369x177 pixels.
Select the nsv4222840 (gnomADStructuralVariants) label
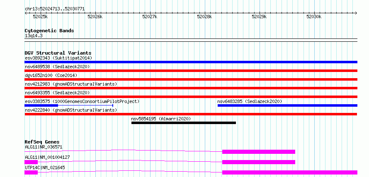[71, 110]
